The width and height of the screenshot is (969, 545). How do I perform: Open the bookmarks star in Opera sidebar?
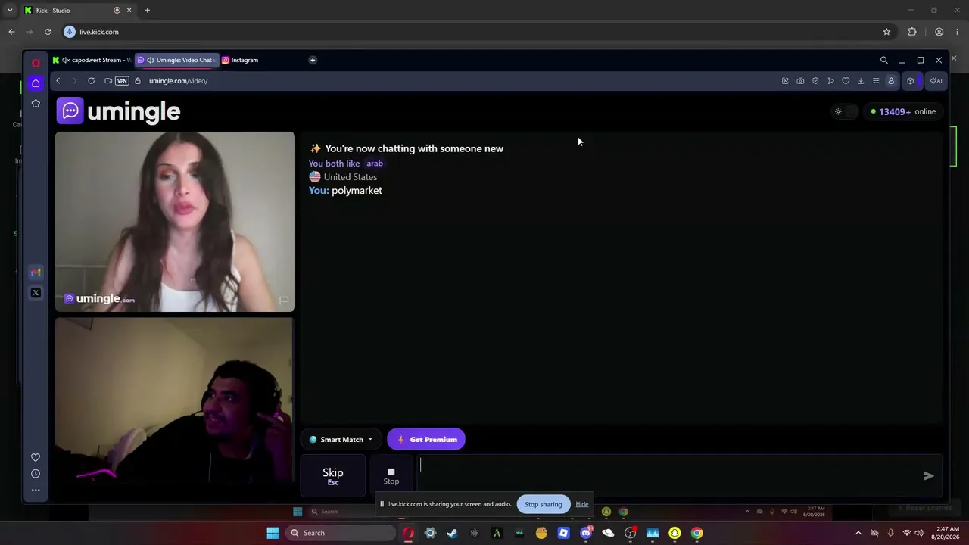click(x=36, y=103)
